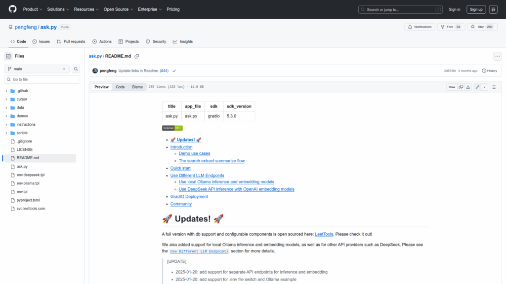
Task: Click the MIT license badge
Action: coord(172,128)
